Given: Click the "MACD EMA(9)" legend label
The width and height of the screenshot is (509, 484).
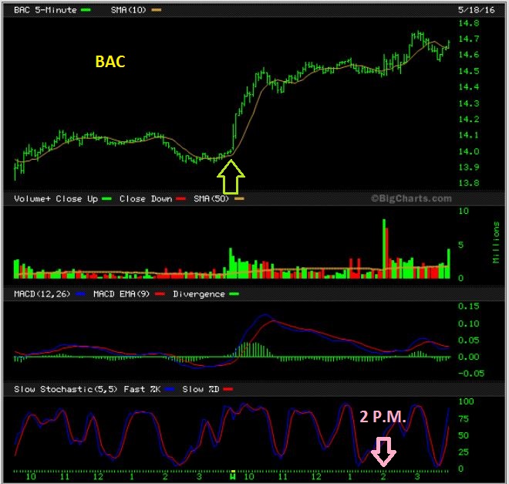Looking at the screenshot, I should (x=121, y=294).
